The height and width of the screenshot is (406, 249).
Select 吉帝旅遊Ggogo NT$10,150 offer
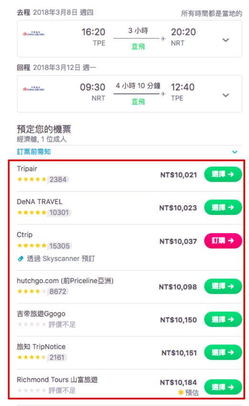tap(223, 319)
